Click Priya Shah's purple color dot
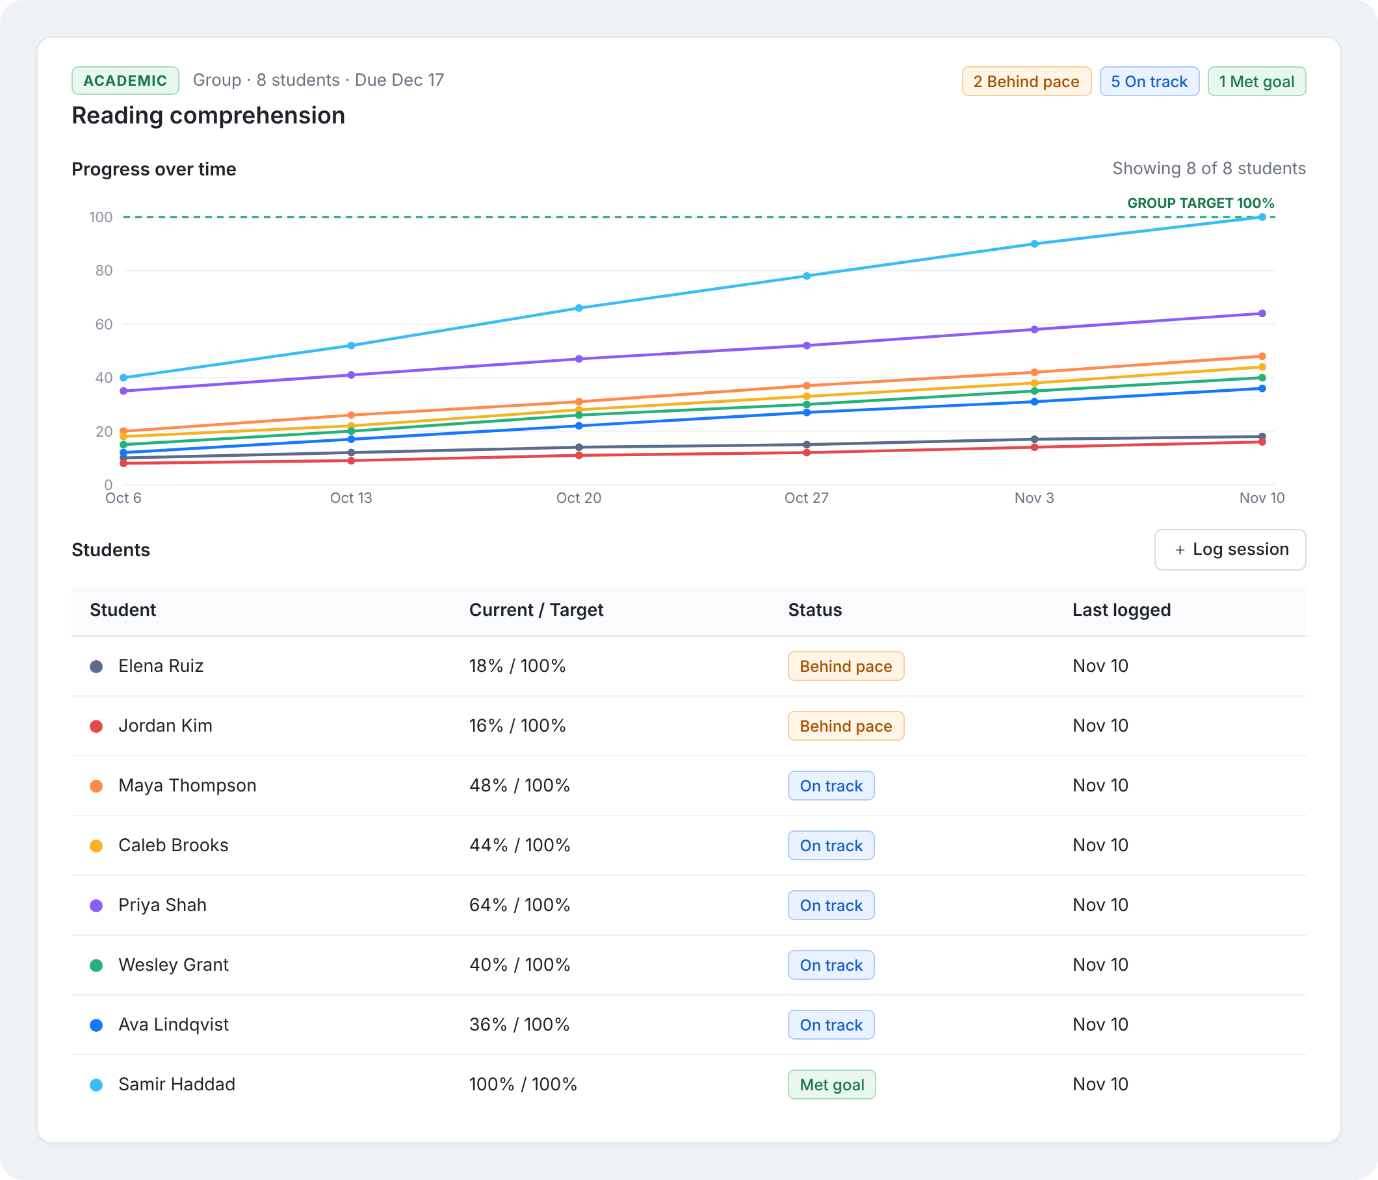 point(96,905)
